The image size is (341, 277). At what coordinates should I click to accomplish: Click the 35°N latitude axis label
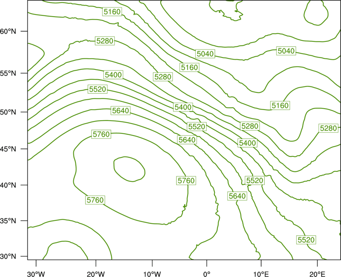[x=8, y=221]
